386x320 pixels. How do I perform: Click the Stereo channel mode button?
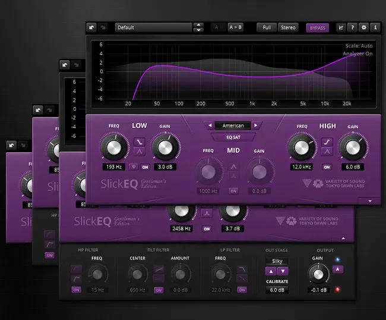pyautogui.click(x=288, y=27)
